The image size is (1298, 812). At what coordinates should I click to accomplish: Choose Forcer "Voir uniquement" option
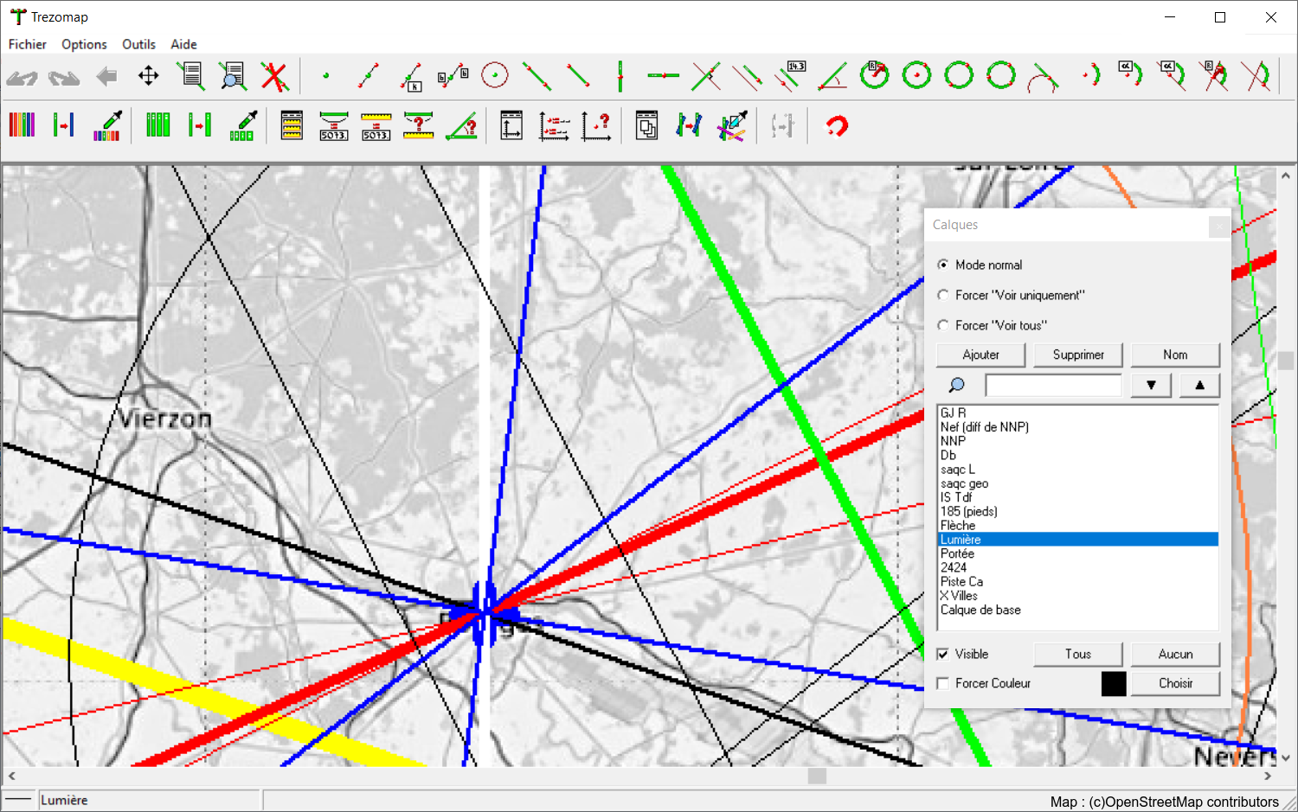943,295
